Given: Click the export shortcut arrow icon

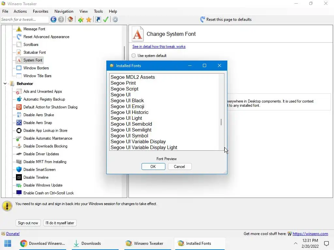Looking at the screenshot, I should (98, 20).
